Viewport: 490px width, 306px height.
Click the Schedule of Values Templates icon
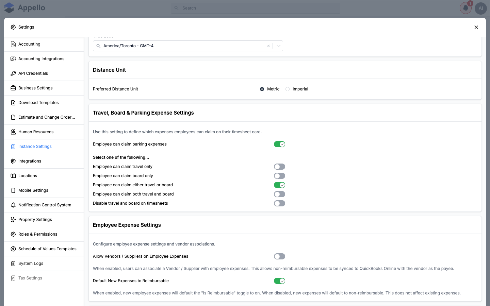(13, 249)
